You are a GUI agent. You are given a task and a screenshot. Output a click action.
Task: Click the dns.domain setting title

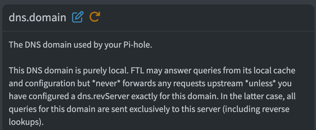point(37,17)
